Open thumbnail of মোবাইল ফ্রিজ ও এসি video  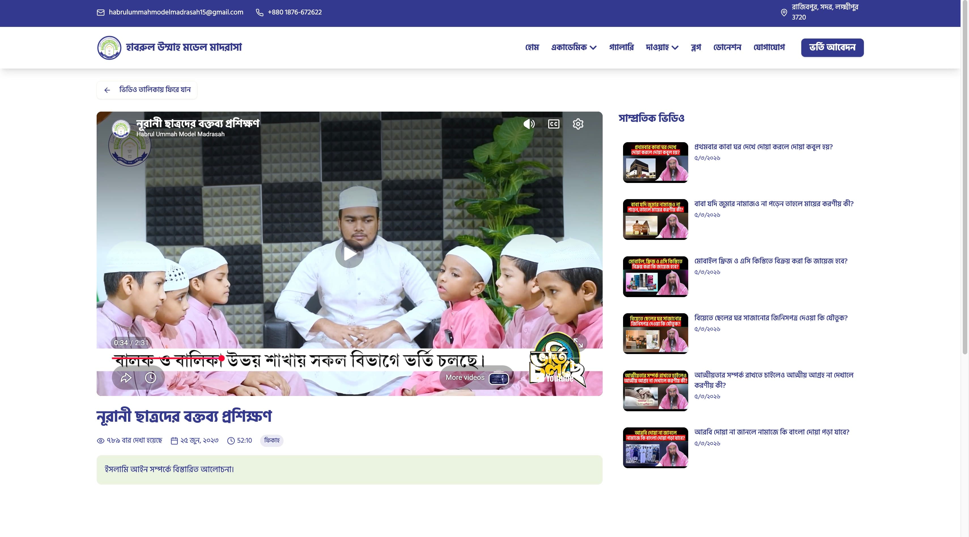point(655,277)
